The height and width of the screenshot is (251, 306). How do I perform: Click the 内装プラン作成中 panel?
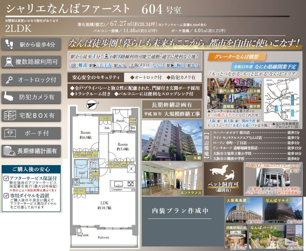(x=180, y=211)
